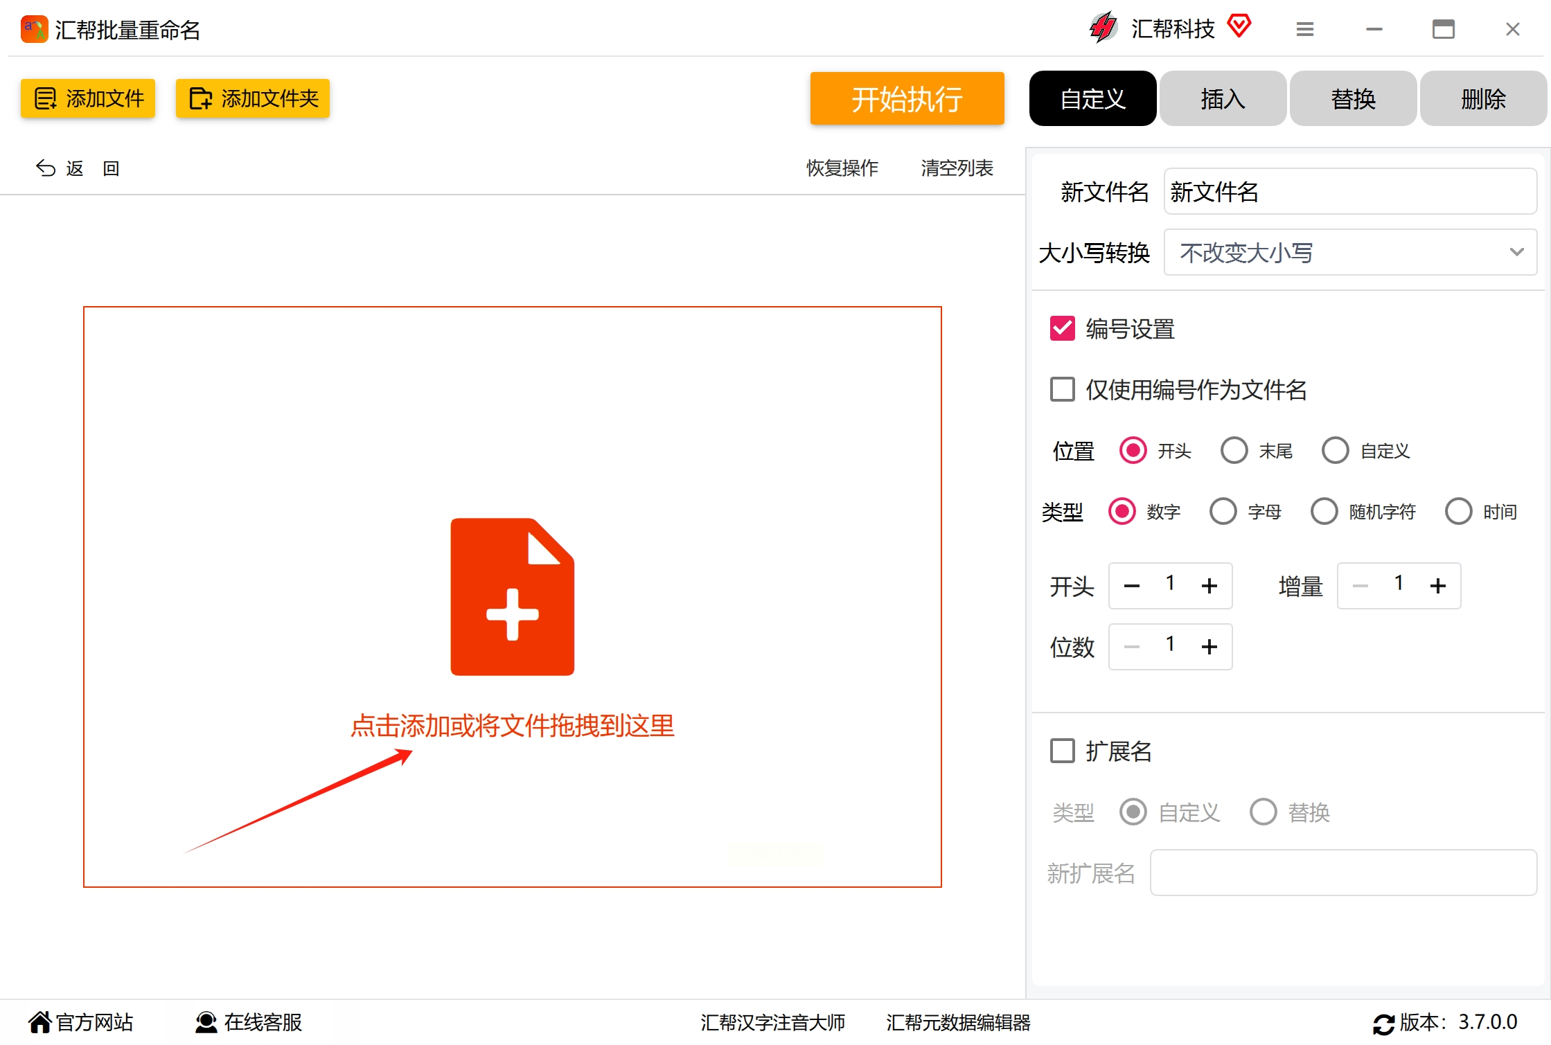Increase 位数 digits with plus button
This screenshot has height=1045, width=1551.
click(1209, 647)
